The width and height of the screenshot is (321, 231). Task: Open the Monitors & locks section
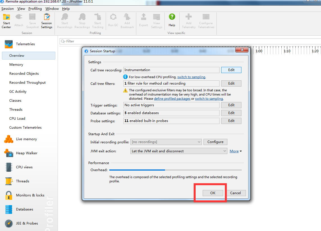(x=24, y=195)
